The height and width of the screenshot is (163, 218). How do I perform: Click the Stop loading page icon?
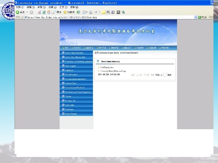[x=39, y=12]
